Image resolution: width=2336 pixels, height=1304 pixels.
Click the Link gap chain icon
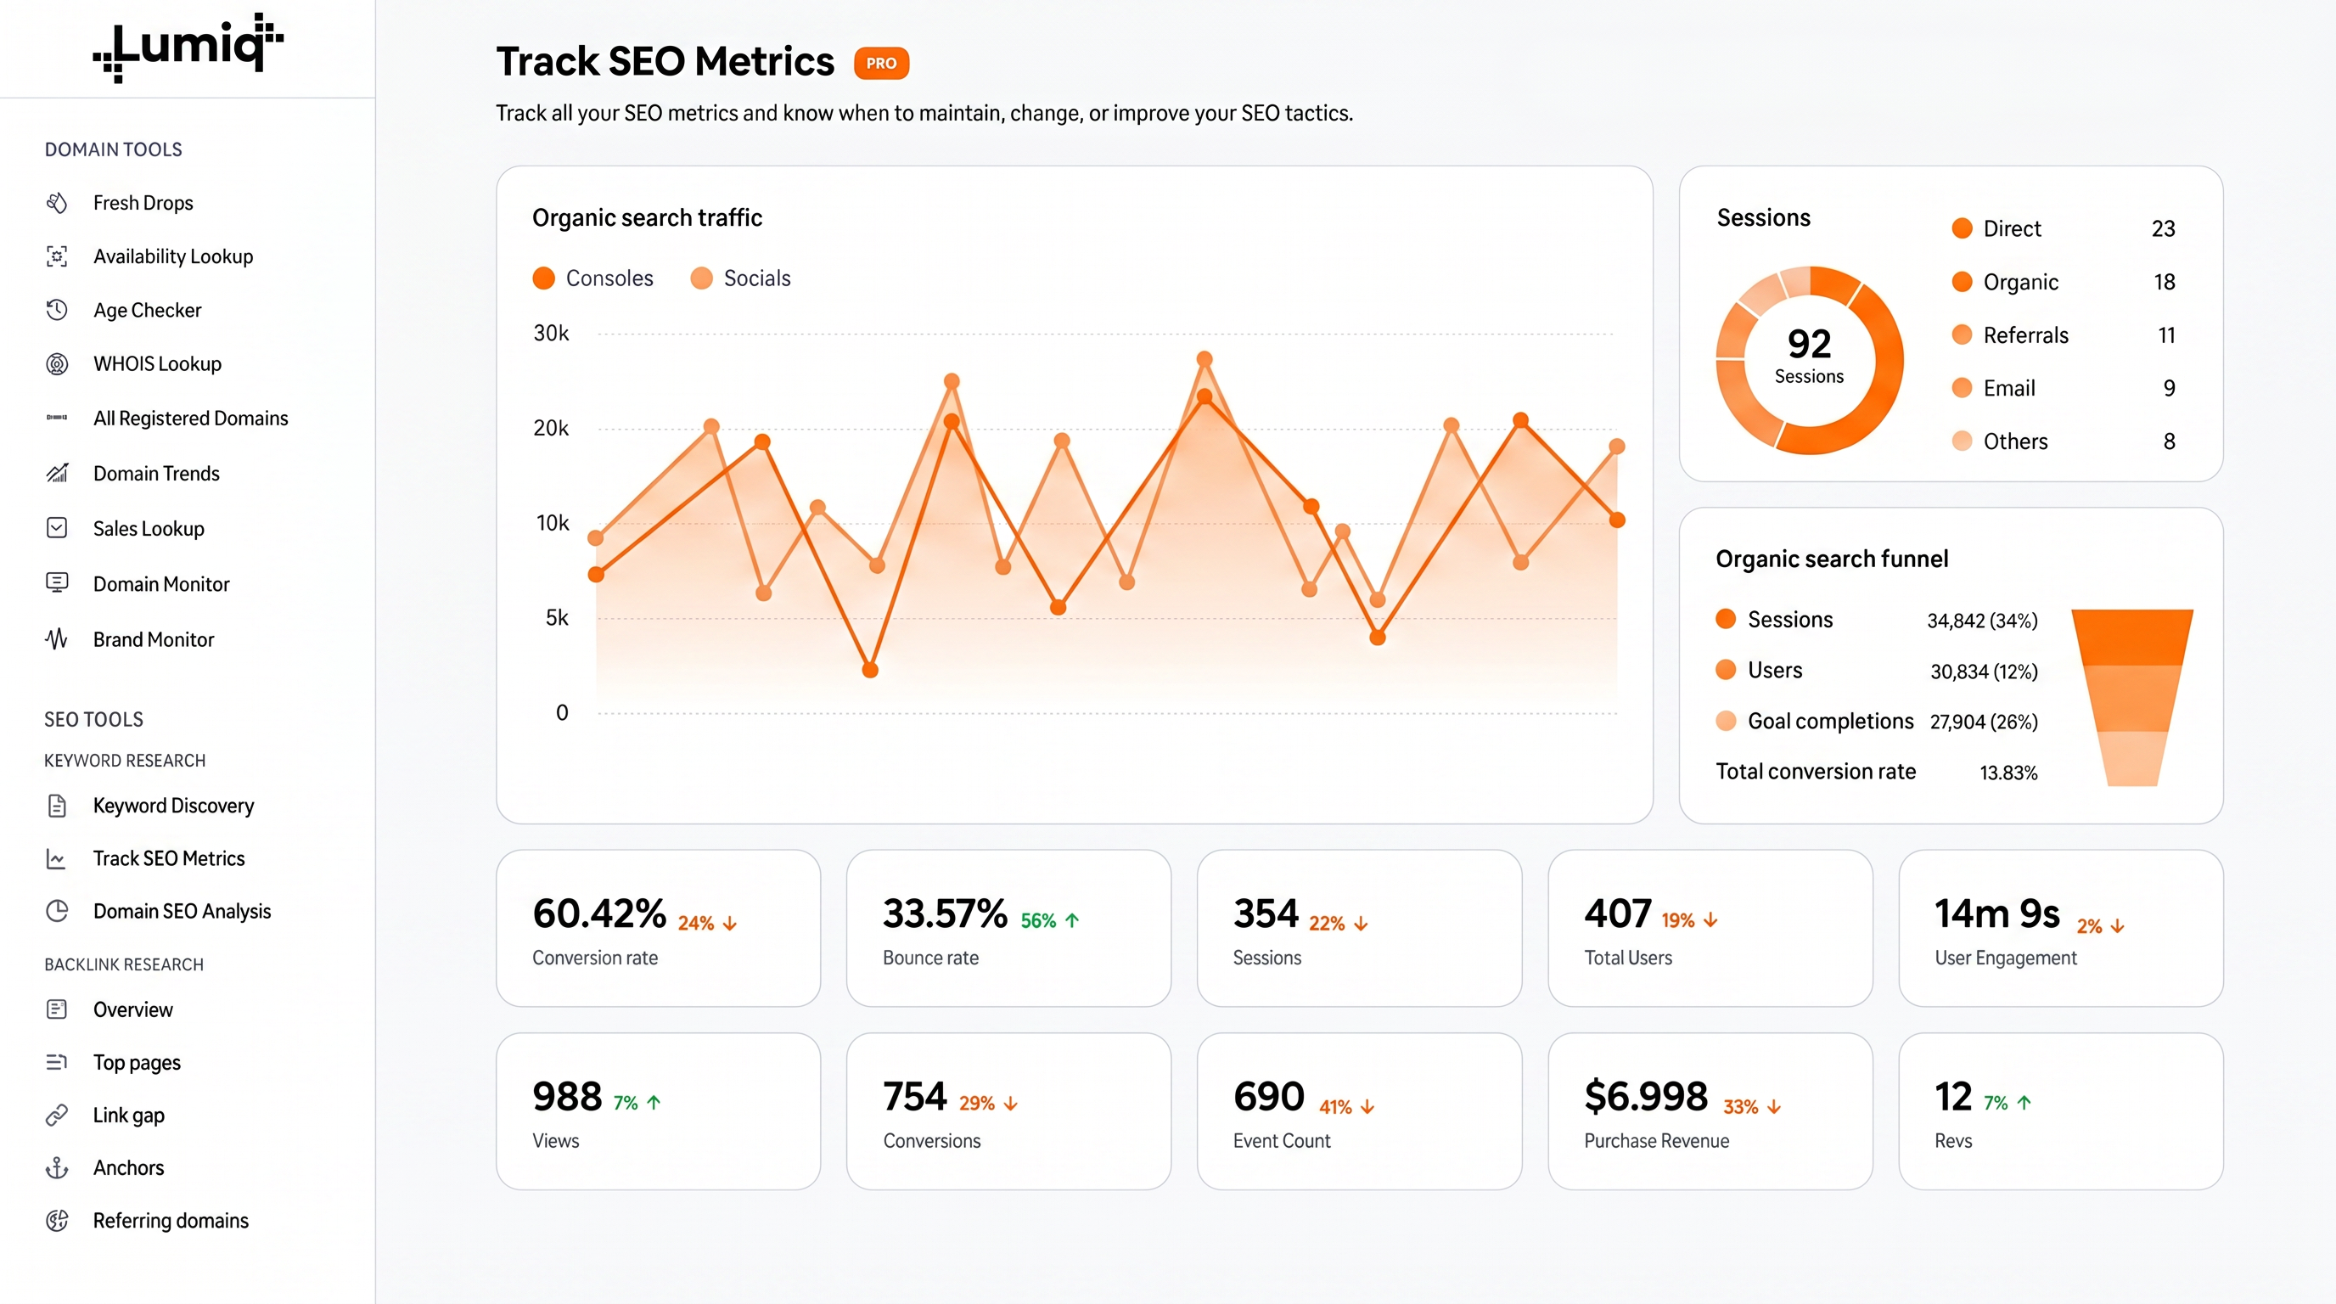pos(57,1116)
